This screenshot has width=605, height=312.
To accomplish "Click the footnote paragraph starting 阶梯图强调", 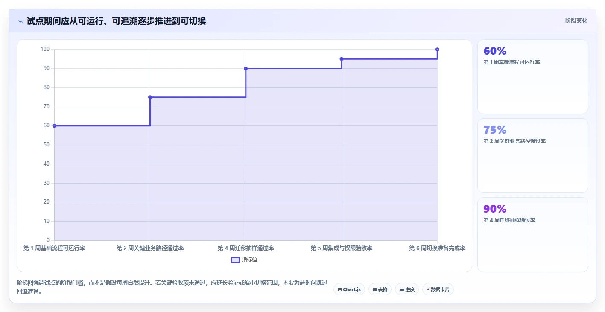I will coord(172,287).
